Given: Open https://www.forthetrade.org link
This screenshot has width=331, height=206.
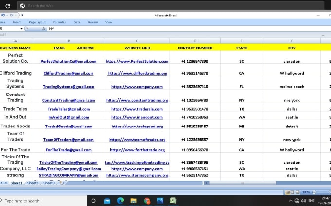Looking at the screenshot, I should (137, 150).
